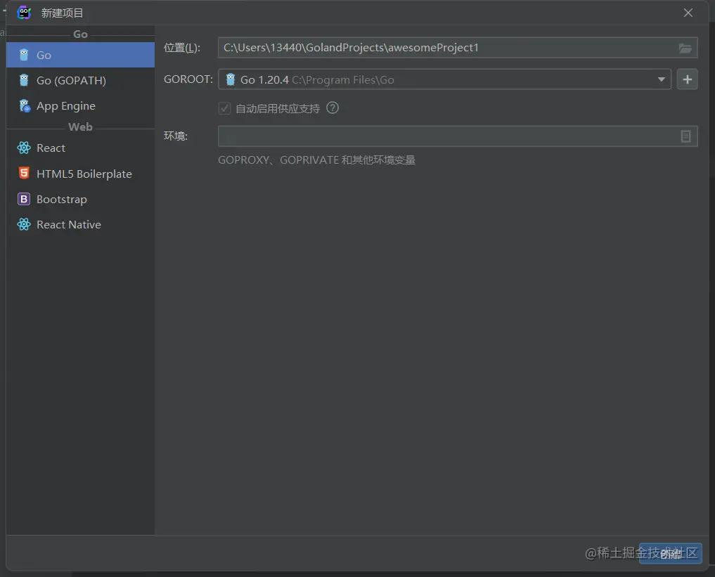Choose HTML5 Boilerplate template
715x577 pixels.
[80, 174]
